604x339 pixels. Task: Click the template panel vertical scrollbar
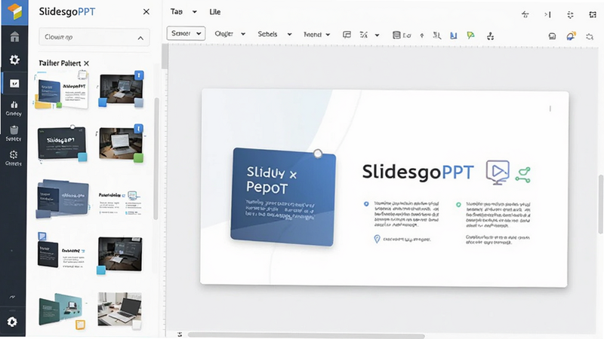point(156,158)
